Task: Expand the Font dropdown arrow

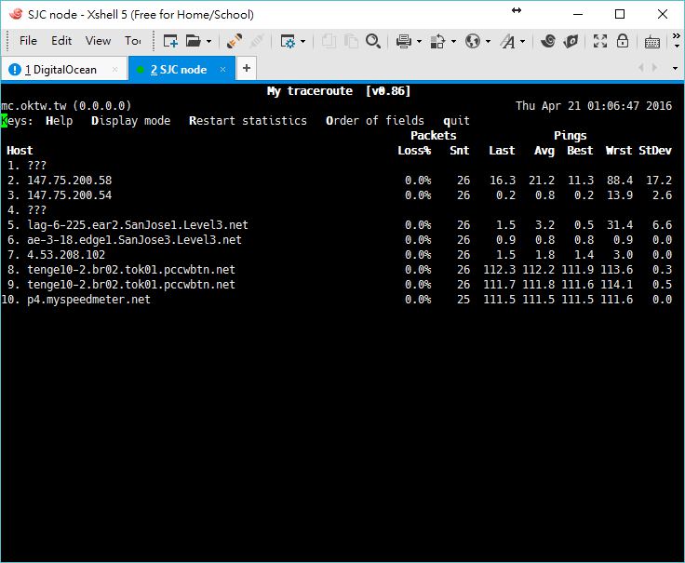Action: [x=522, y=42]
